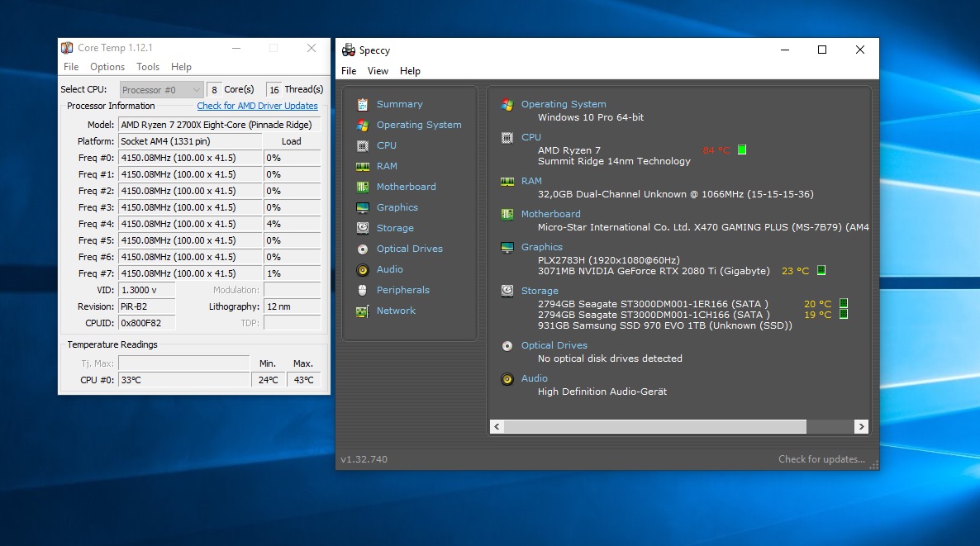Open Core Temp Help menu
This screenshot has width=980, height=546.
(x=181, y=67)
